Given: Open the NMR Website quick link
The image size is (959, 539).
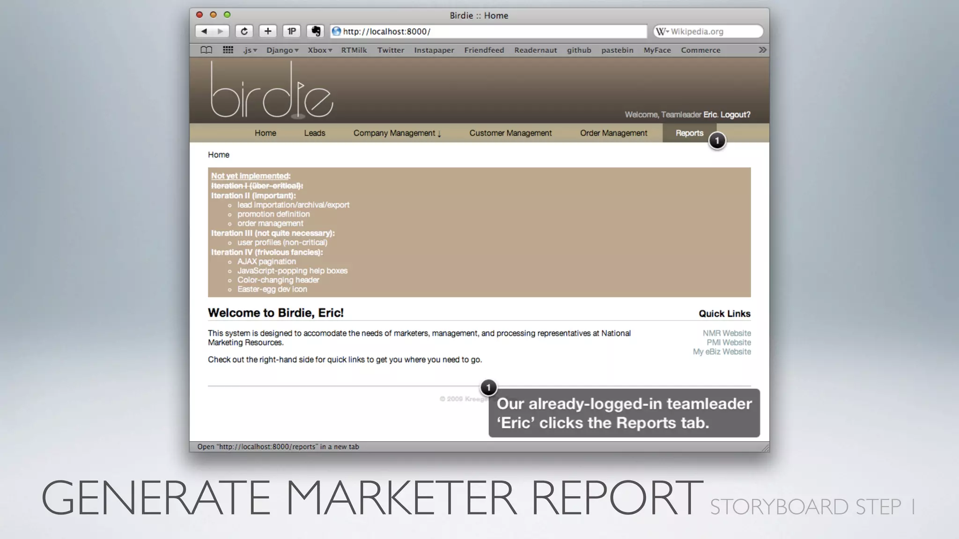Looking at the screenshot, I should pos(727,333).
